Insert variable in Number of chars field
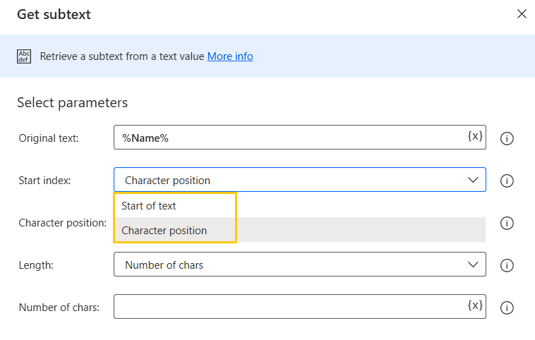 [475, 305]
